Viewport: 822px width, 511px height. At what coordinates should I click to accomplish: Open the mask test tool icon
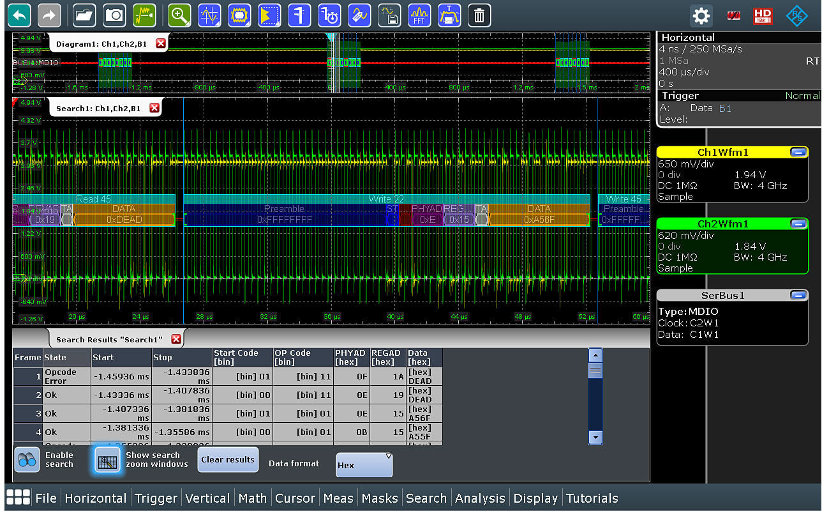pos(239,15)
